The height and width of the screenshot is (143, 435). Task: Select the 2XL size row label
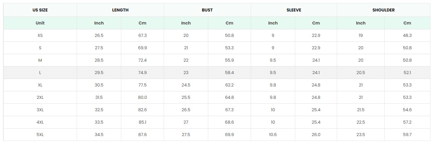40,97
